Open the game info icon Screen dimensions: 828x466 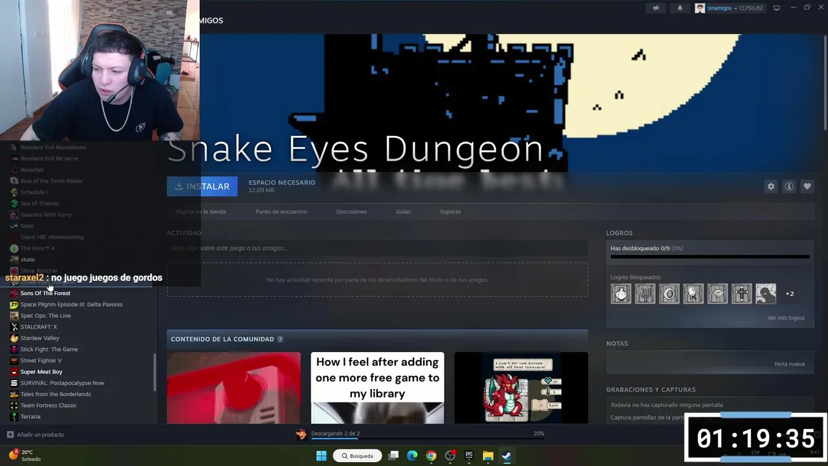point(789,186)
